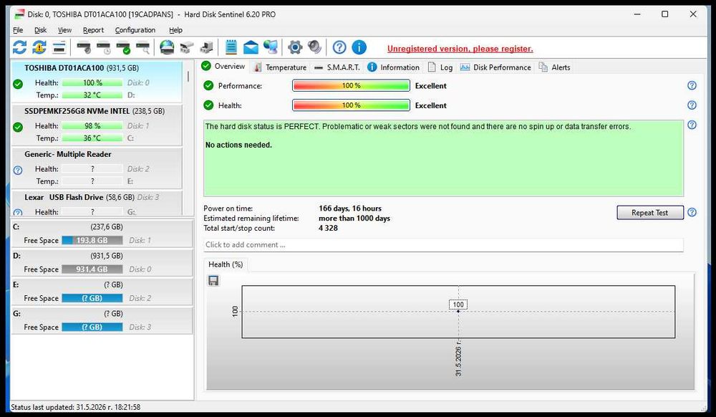Click the TOSHIBA Temp. 32 °C value
The width and height of the screenshot is (716, 417).
pyautogui.click(x=92, y=95)
